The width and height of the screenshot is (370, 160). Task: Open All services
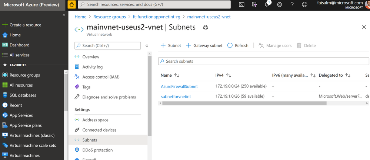[20, 55]
